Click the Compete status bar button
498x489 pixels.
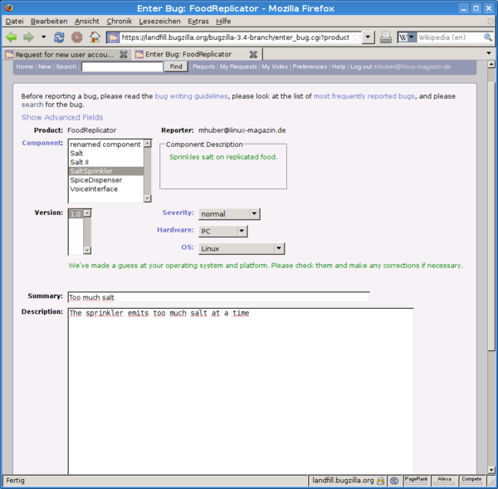[x=471, y=481]
